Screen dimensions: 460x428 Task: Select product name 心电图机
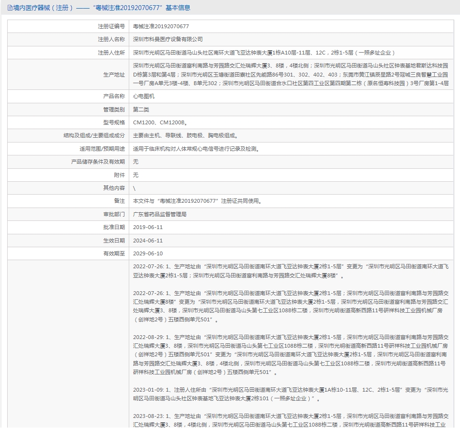[x=144, y=96]
